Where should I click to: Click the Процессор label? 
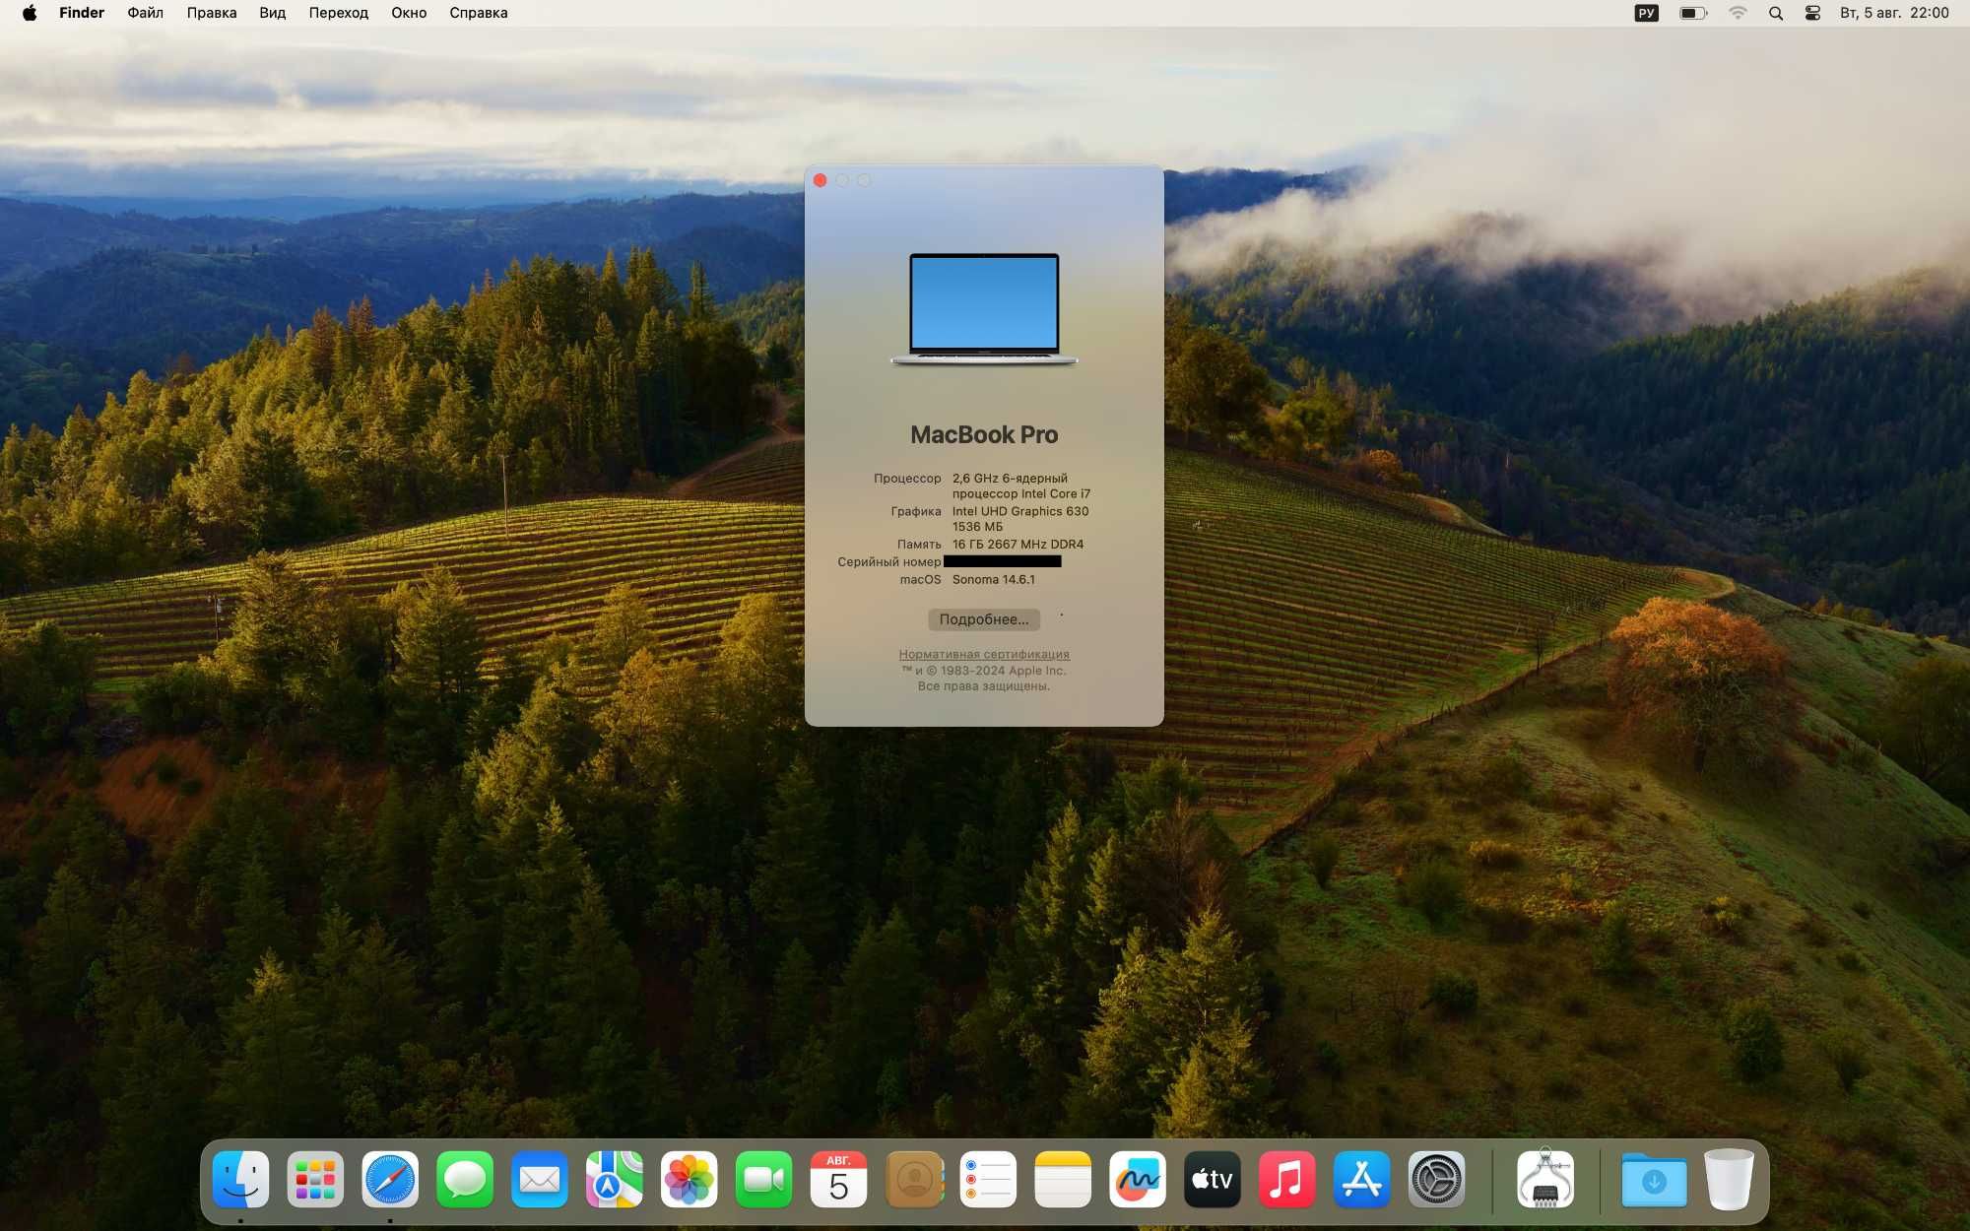907,478
